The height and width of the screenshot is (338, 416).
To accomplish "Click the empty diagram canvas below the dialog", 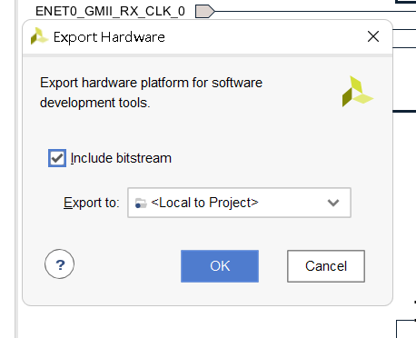I will [x=206, y=323].
